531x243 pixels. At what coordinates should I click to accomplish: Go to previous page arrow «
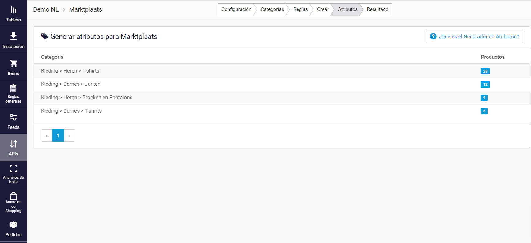(47, 136)
